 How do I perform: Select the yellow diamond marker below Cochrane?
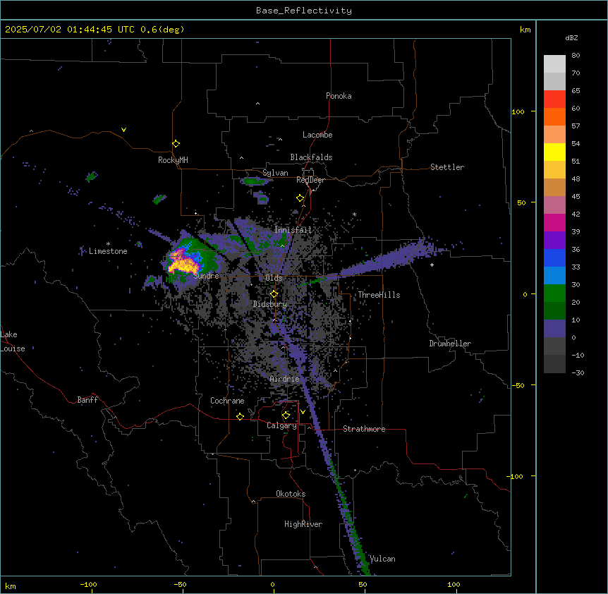click(x=240, y=416)
